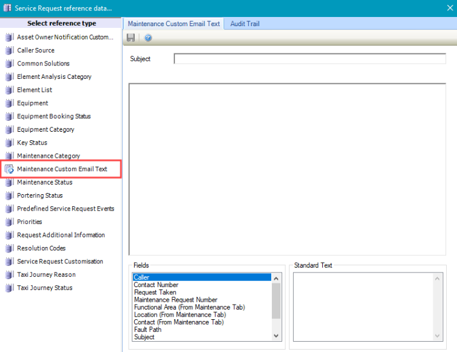This screenshot has height=352, width=457.
Task: Click the Resolution Codes icon
Action: 9,248
